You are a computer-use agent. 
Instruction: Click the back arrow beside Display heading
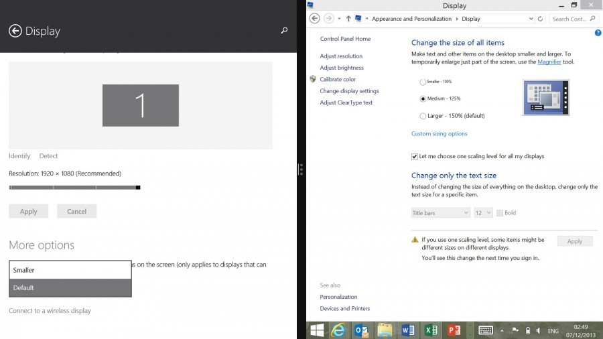click(x=15, y=31)
